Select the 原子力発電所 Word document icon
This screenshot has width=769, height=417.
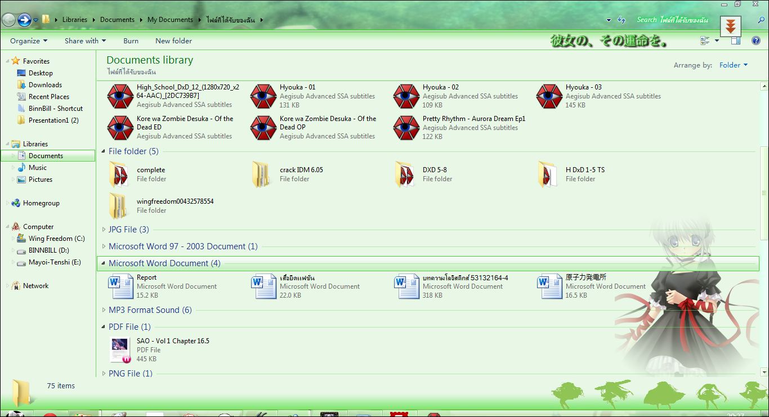coord(549,286)
